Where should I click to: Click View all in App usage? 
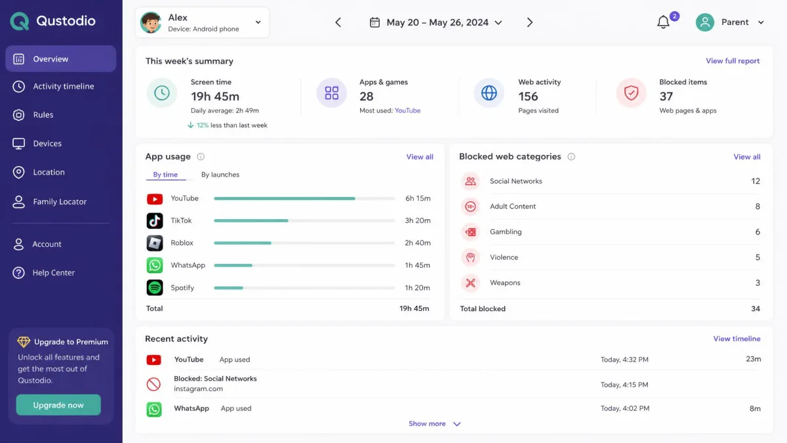point(420,157)
